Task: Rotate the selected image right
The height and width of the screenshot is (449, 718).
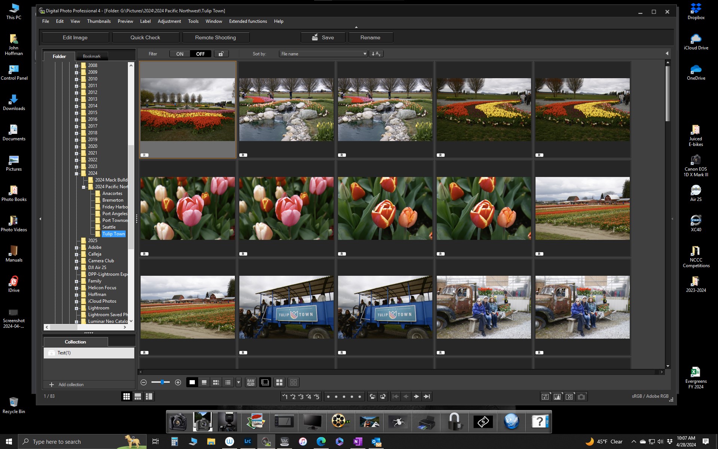Action: click(383, 397)
